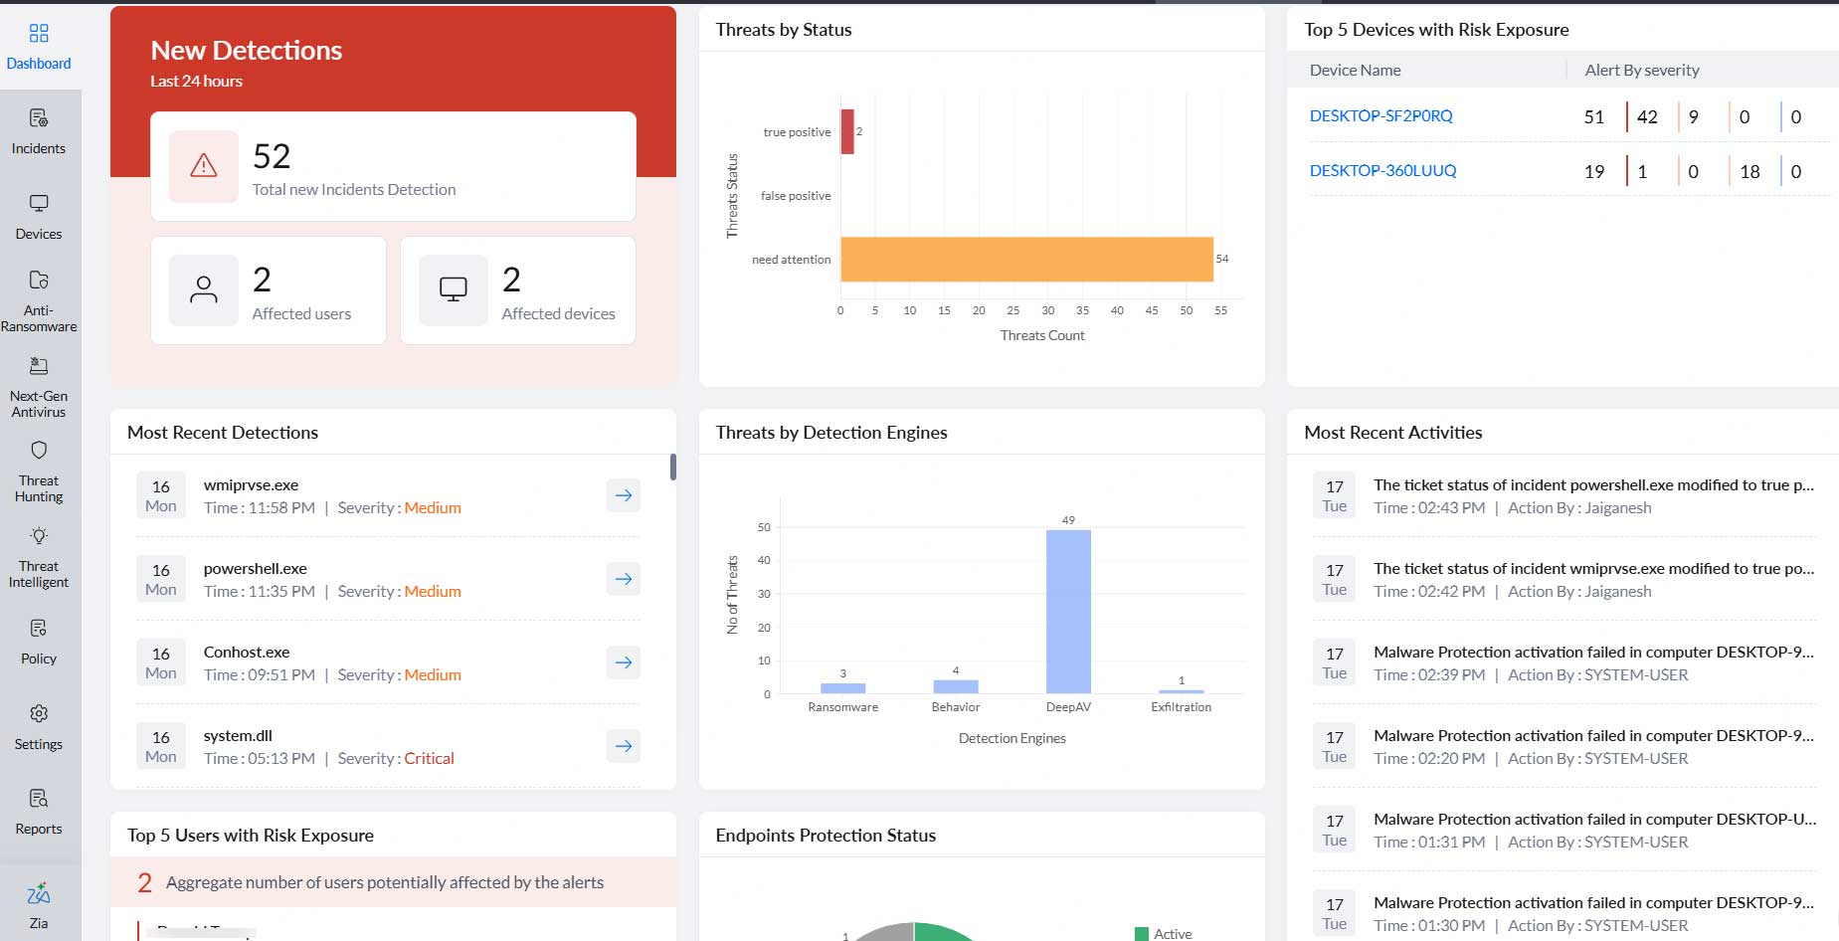1839x941 pixels.
Task: Open device DESKTOP-SF2P0RQ link
Action: [x=1380, y=116]
